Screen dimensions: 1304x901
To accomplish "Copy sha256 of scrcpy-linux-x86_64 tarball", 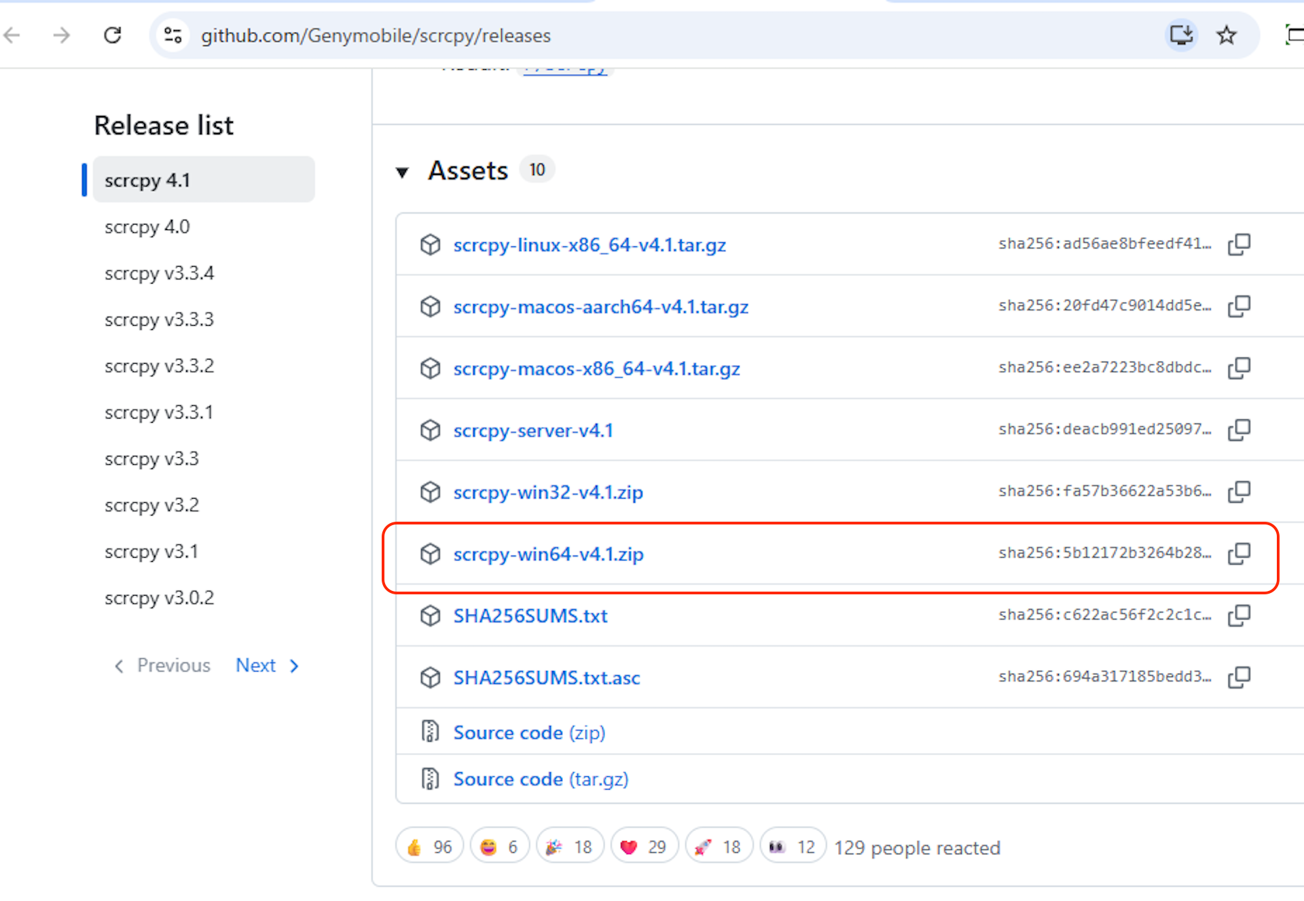I will pyautogui.click(x=1239, y=244).
